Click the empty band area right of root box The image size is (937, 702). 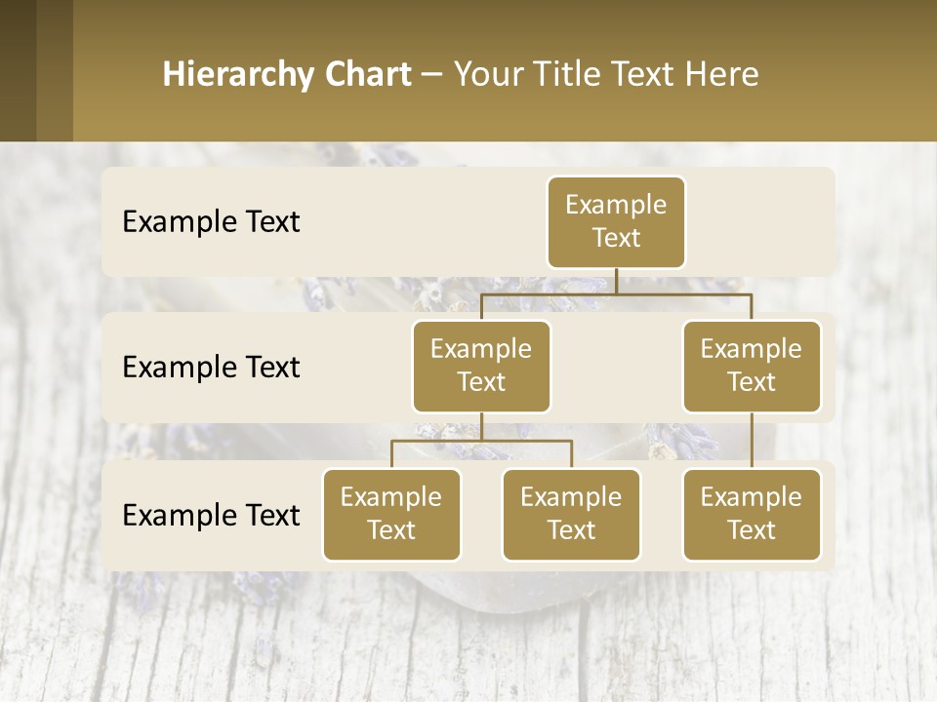761,221
